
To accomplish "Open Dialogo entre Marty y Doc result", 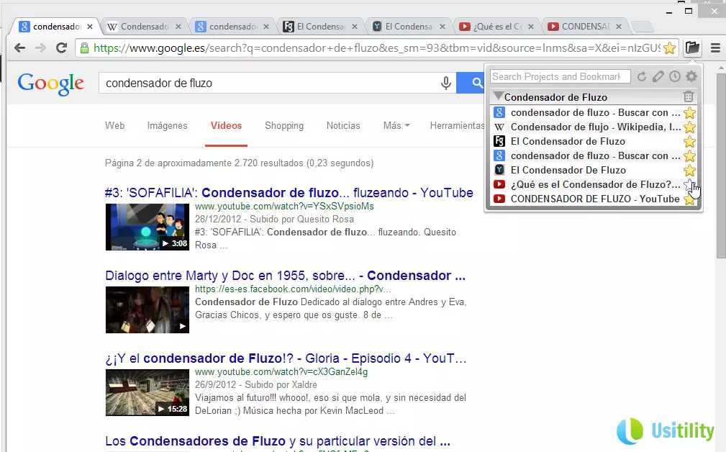I will point(285,276).
